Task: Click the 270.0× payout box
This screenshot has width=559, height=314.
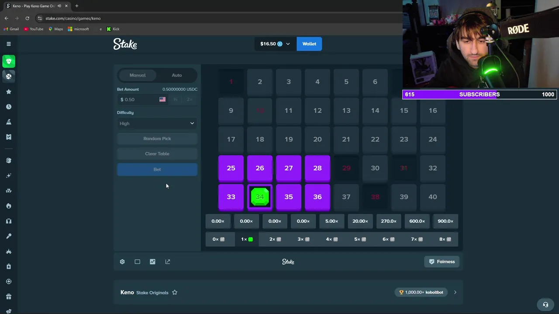Action: coord(389,221)
